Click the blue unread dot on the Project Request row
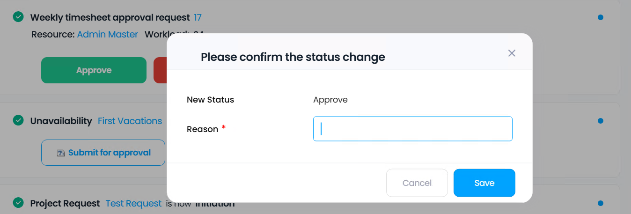Image resolution: width=631 pixels, height=214 pixels. click(x=601, y=203)
